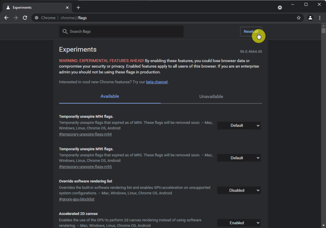Click the #temporary-unexpire-flags-m95 link
Viewport: 326px width, 228px height.
[x=85, y=167]
